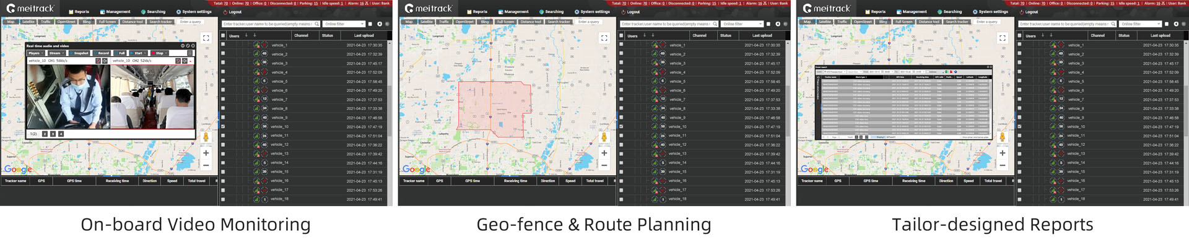Check vehicle_3 checkbox in the reports screen
This screenshot has width=1189, height=245.
(x=1019, y=62)
